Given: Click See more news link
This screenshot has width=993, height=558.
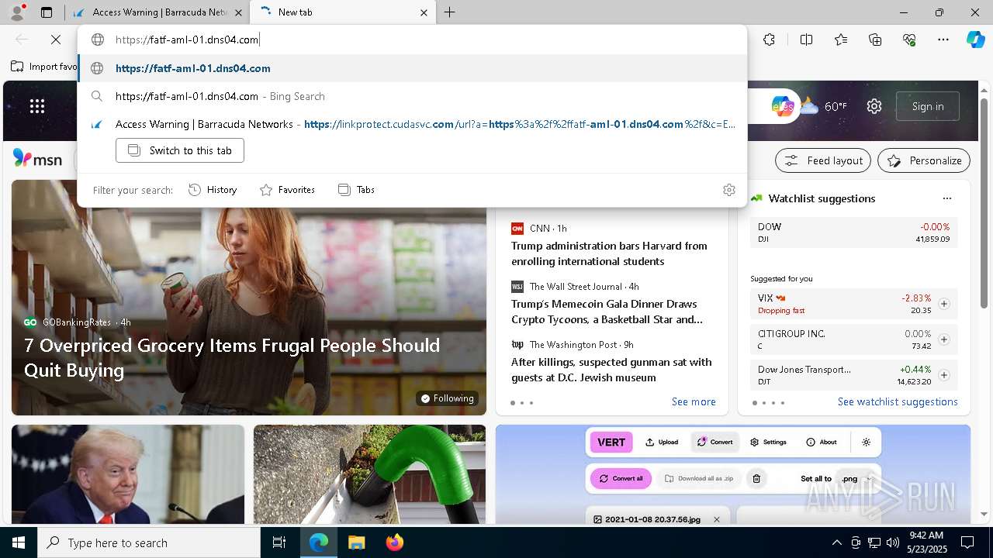Looking at the screenshot, I should (694, 401).
